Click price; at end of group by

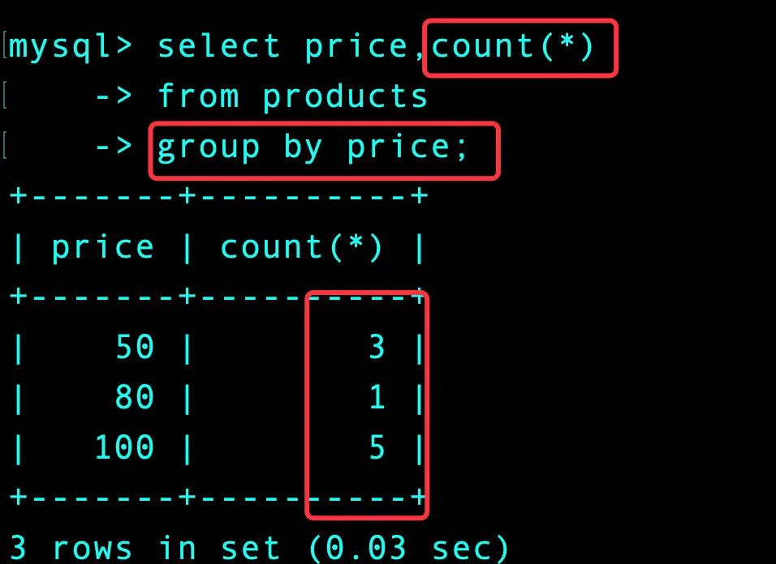pyautogui.click(x=407, y=147)
